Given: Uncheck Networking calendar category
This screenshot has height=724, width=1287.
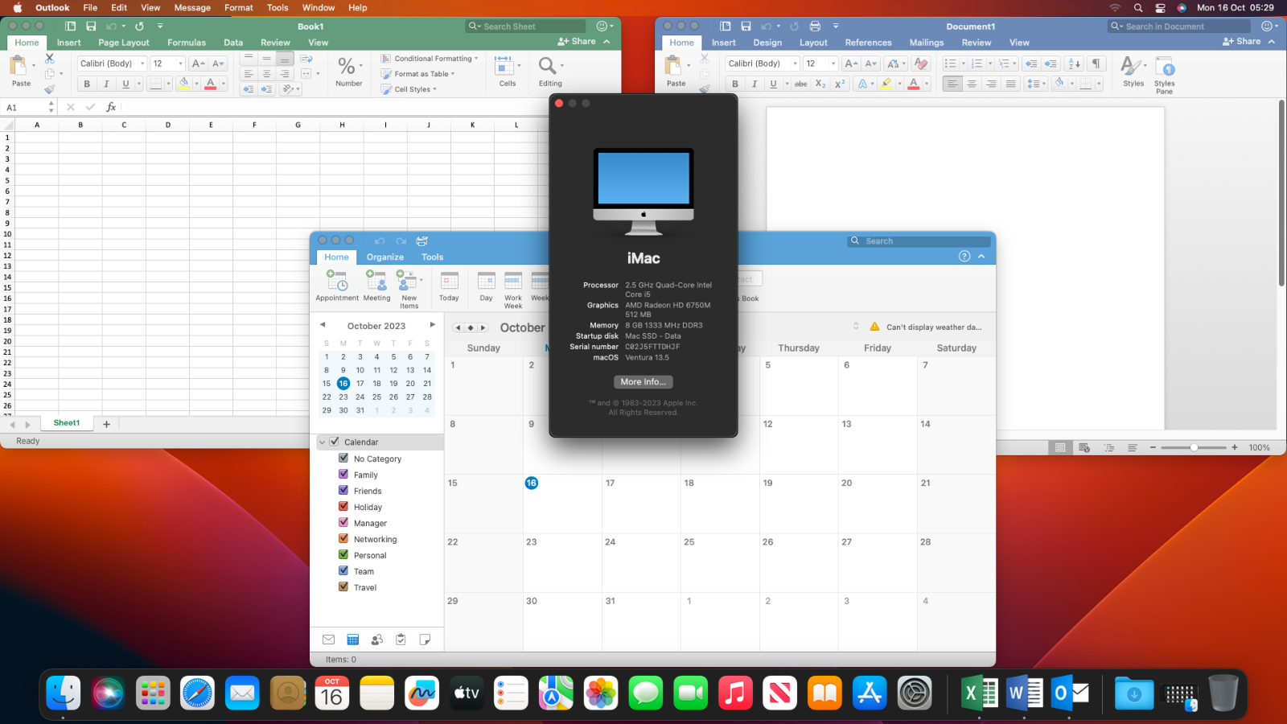Looking at the screenshot, I should point(343,539).
